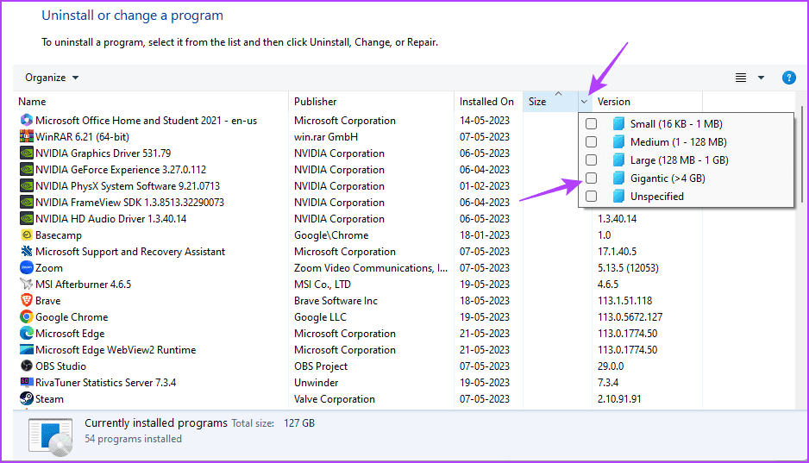Click the folder icon beside Unspecified
The image size is (809, 463).
point(618,197)
